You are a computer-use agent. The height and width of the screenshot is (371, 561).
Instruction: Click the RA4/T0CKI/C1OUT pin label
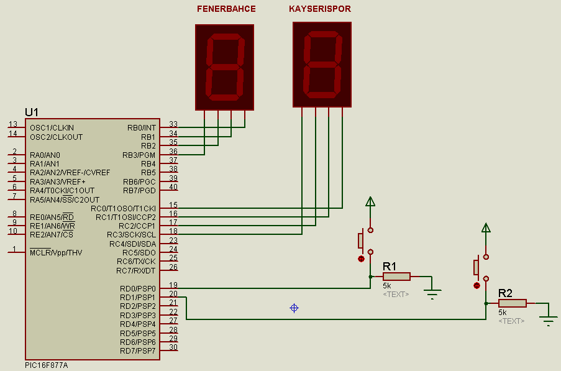coord(62,190)
